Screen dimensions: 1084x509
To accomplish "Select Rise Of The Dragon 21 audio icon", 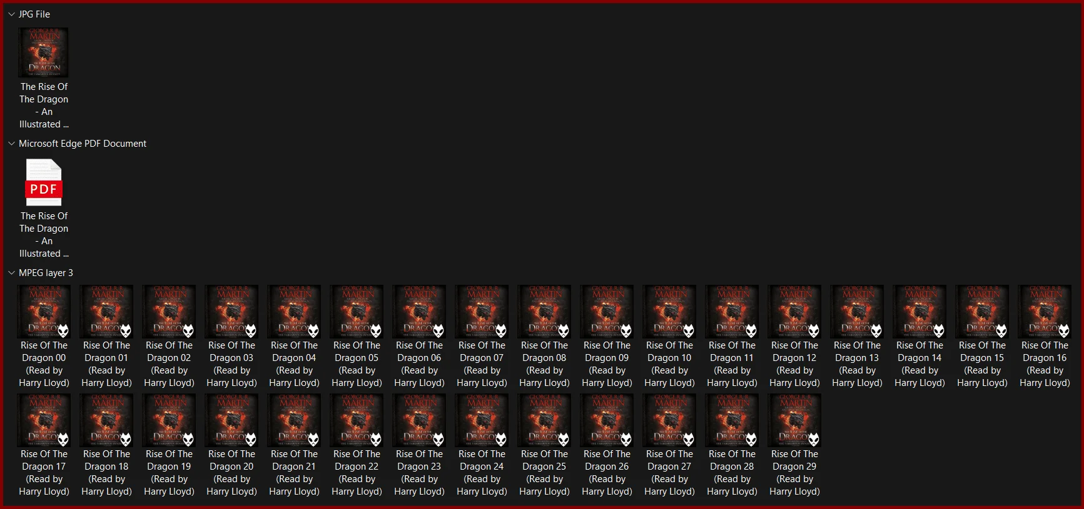I will (x=294, y=420).
